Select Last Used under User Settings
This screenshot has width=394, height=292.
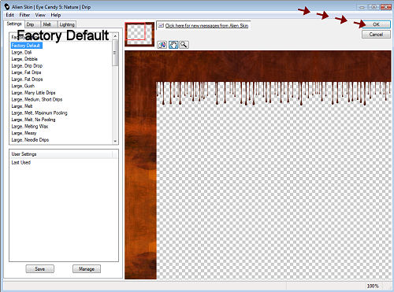coord(21,162)
